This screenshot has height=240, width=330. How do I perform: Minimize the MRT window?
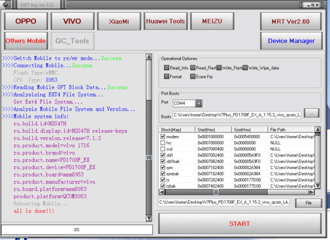tap(308, 5)
